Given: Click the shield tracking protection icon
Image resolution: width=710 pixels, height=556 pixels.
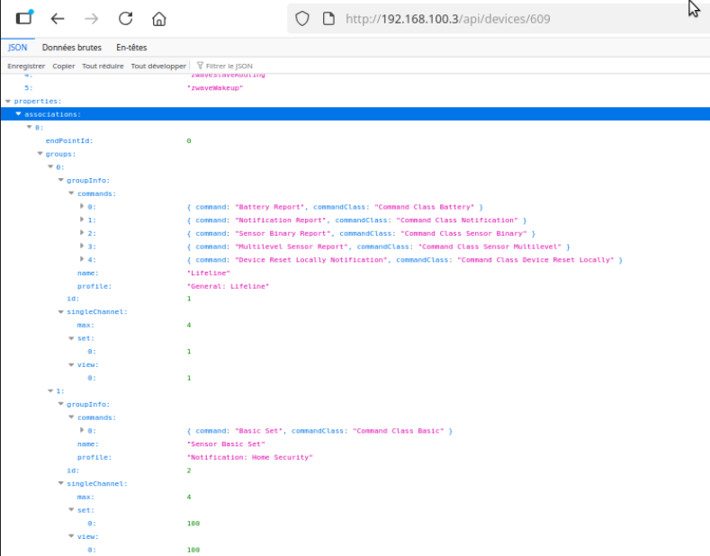Looking at the screenshot, I should coord(302,18).
